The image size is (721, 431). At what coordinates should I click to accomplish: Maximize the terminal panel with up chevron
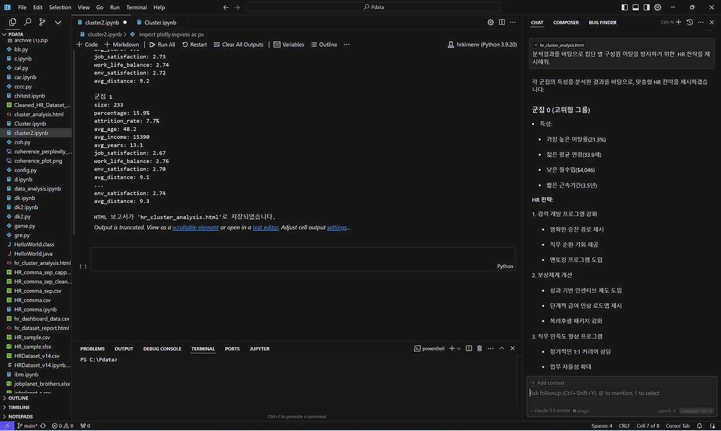501,349
